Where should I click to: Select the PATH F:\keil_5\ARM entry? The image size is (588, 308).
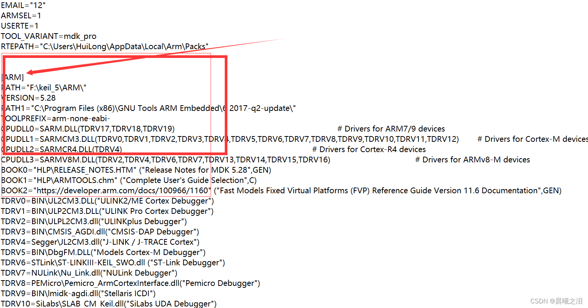coord(43,87)
